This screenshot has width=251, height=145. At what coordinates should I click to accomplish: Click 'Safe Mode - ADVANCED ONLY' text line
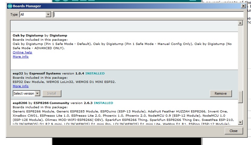coord(39,48)
